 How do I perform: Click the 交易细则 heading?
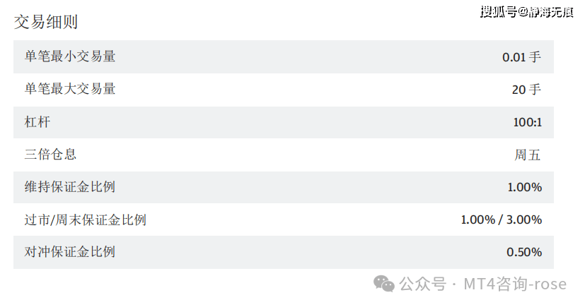pyautogui.click(x=46, y=22)
